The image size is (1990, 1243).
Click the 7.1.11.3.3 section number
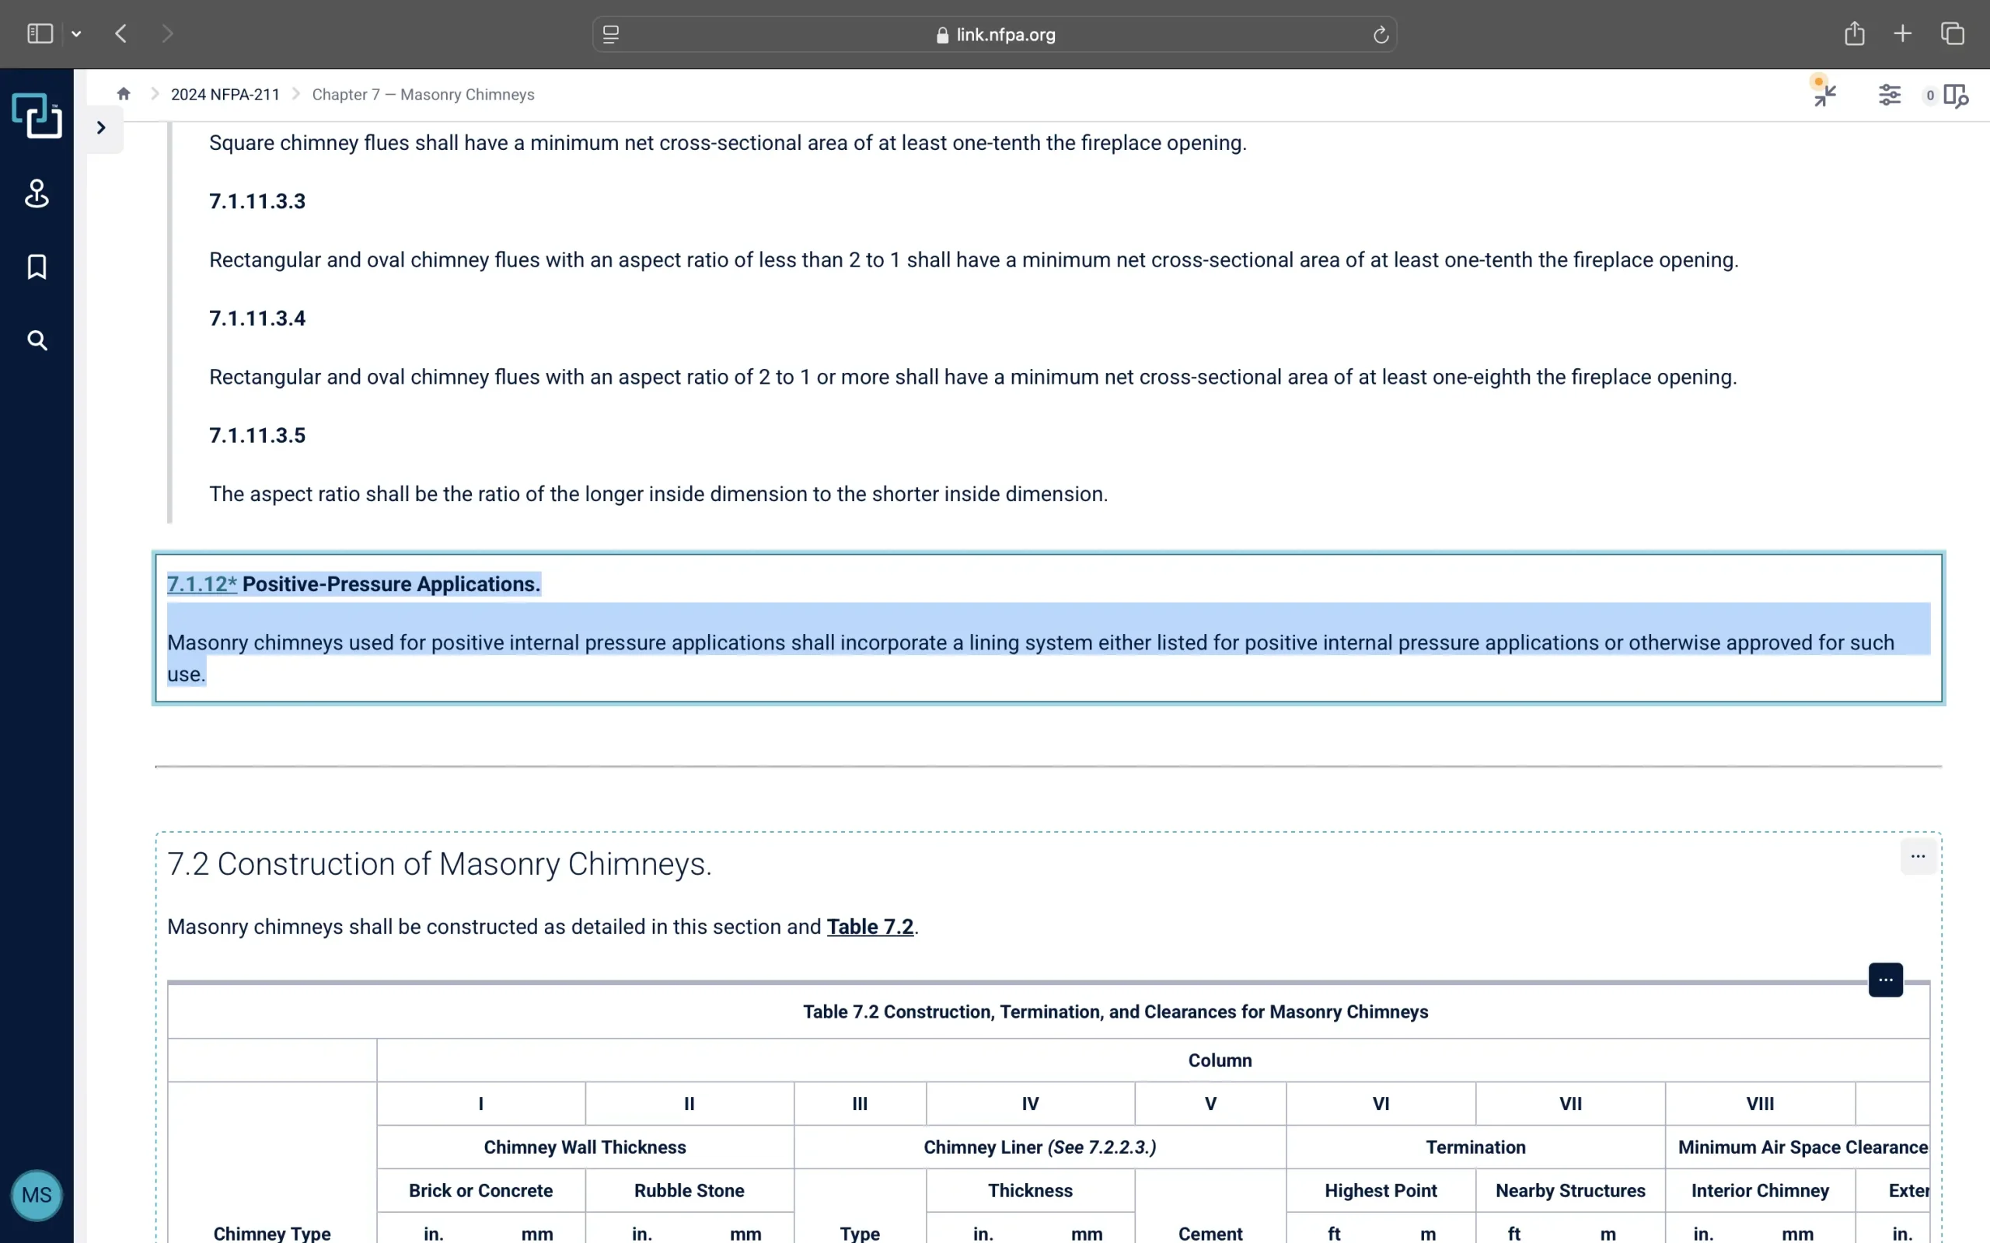pos(257,201)
